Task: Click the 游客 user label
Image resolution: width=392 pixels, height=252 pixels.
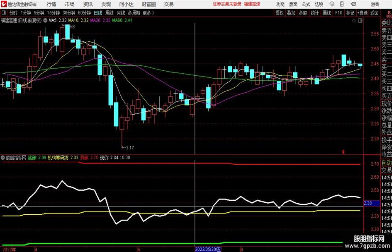Action: click(x=375, y=4)
